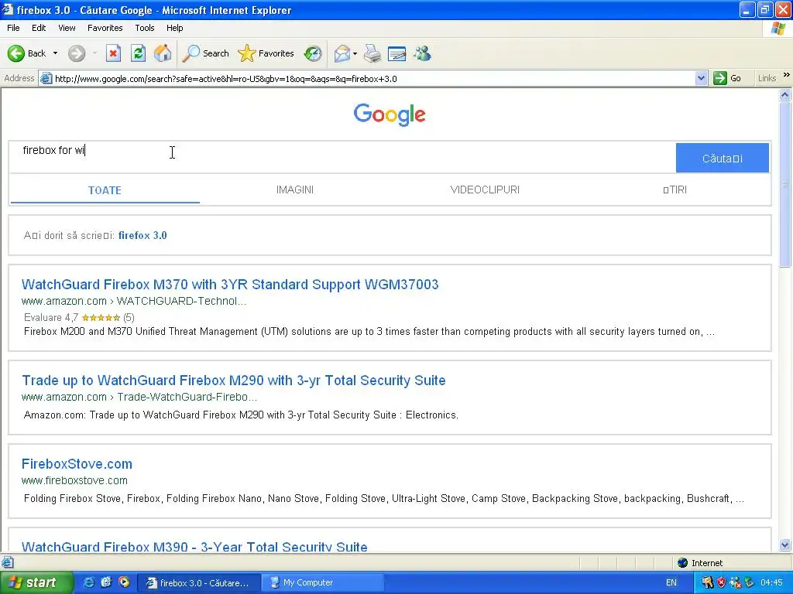Click the red shield security tray icon

[722, 582]
